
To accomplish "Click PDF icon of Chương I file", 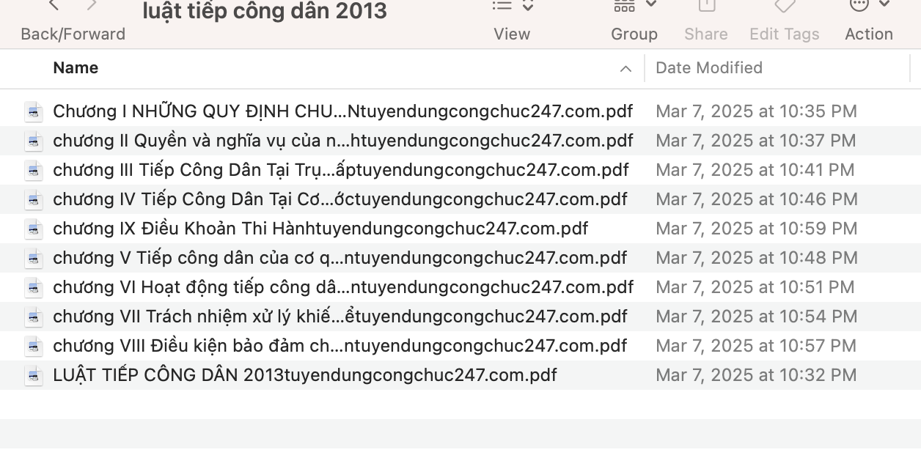I will tap(34, 111).
